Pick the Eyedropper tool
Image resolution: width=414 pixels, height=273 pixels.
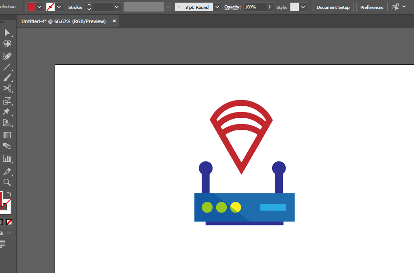click(7, 172)
